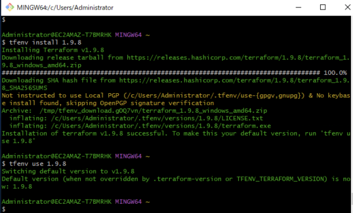
Task: Click the 'Archive:' tfenv_download zip line
Action: 134,111
